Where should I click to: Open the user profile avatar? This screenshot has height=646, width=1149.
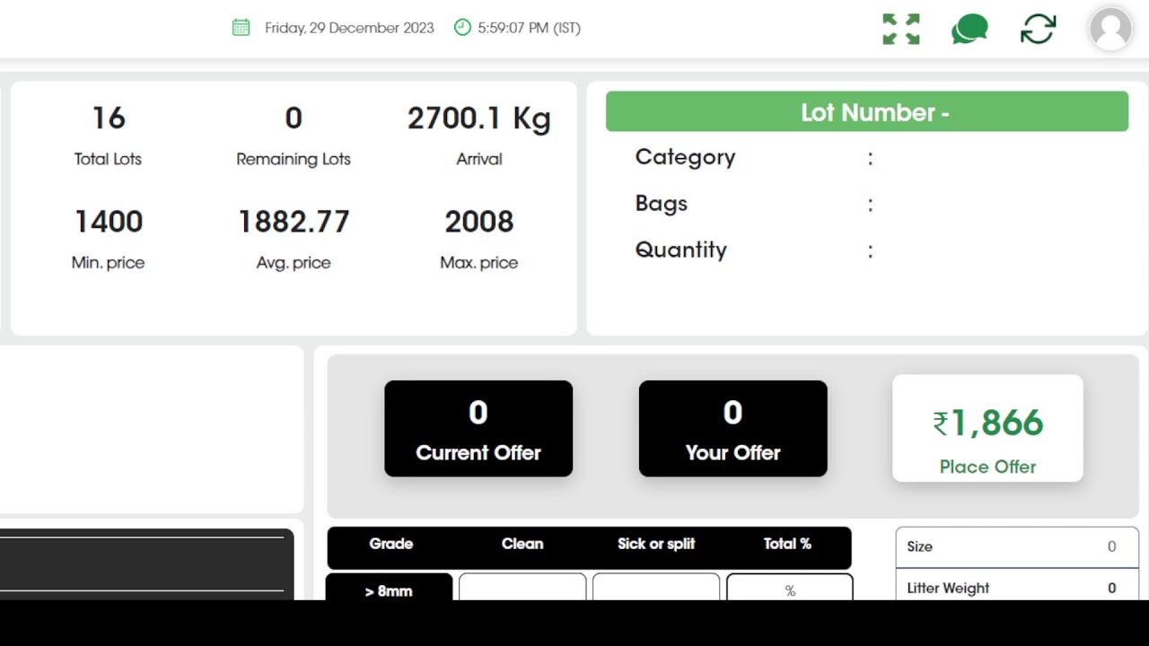[1110, 29]
